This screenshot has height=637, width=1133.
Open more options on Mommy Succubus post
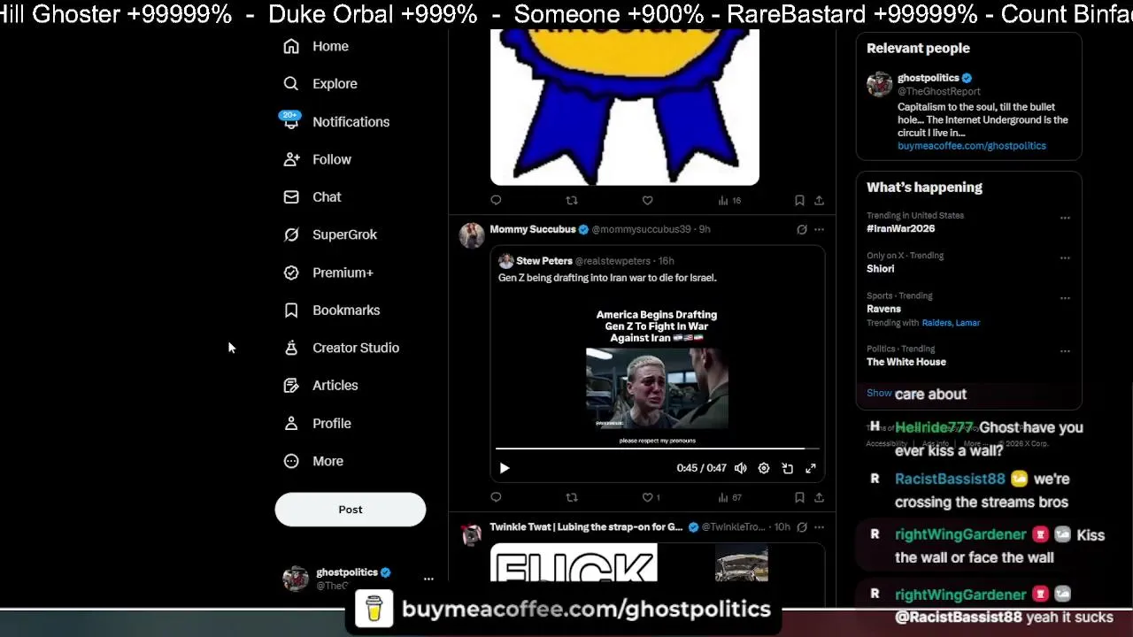[x=819, y=229]
